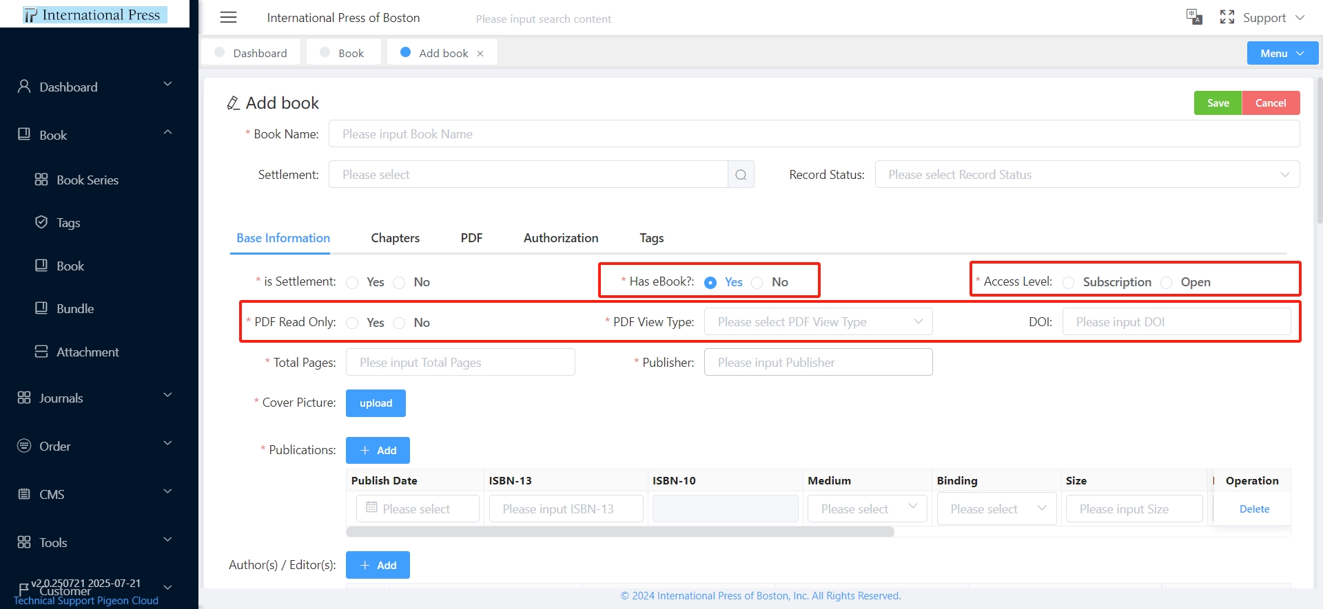Screen dimensions: 1323x609
Task: Click the top search content field
Action: coord(543,19)
